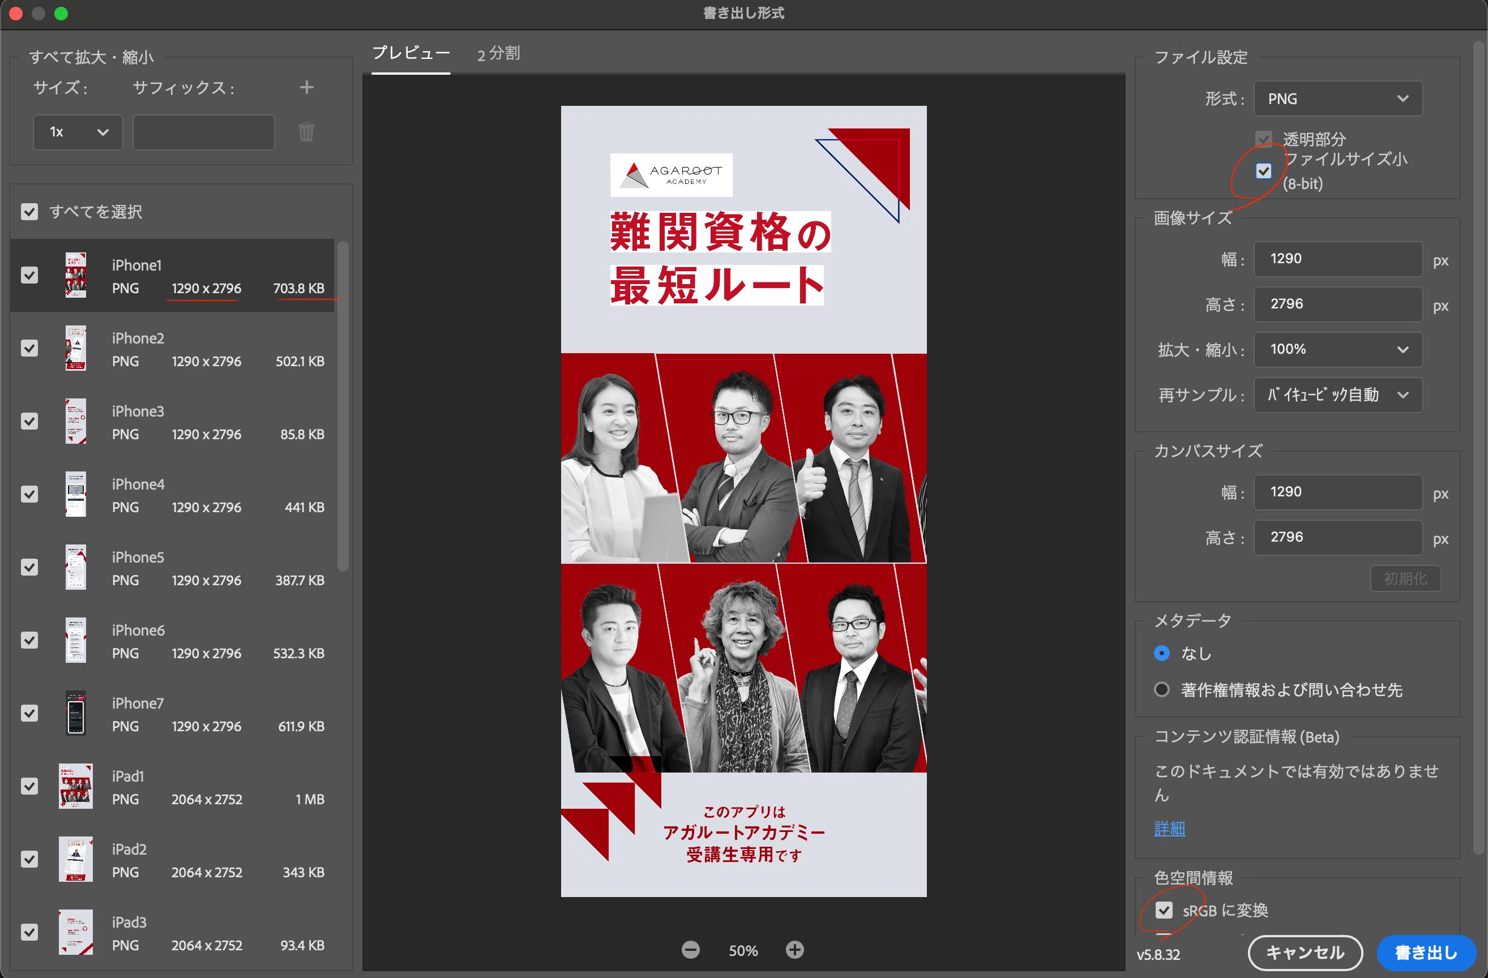Click the 50% zoom level text
Viewport: 1488px width, 978px height.
point(743,950)
